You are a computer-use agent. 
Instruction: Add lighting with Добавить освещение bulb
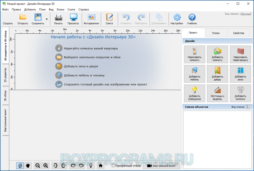195,93
